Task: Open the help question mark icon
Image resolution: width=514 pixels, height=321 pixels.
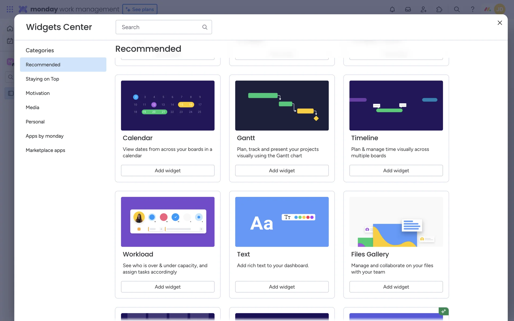Action: 473,9
